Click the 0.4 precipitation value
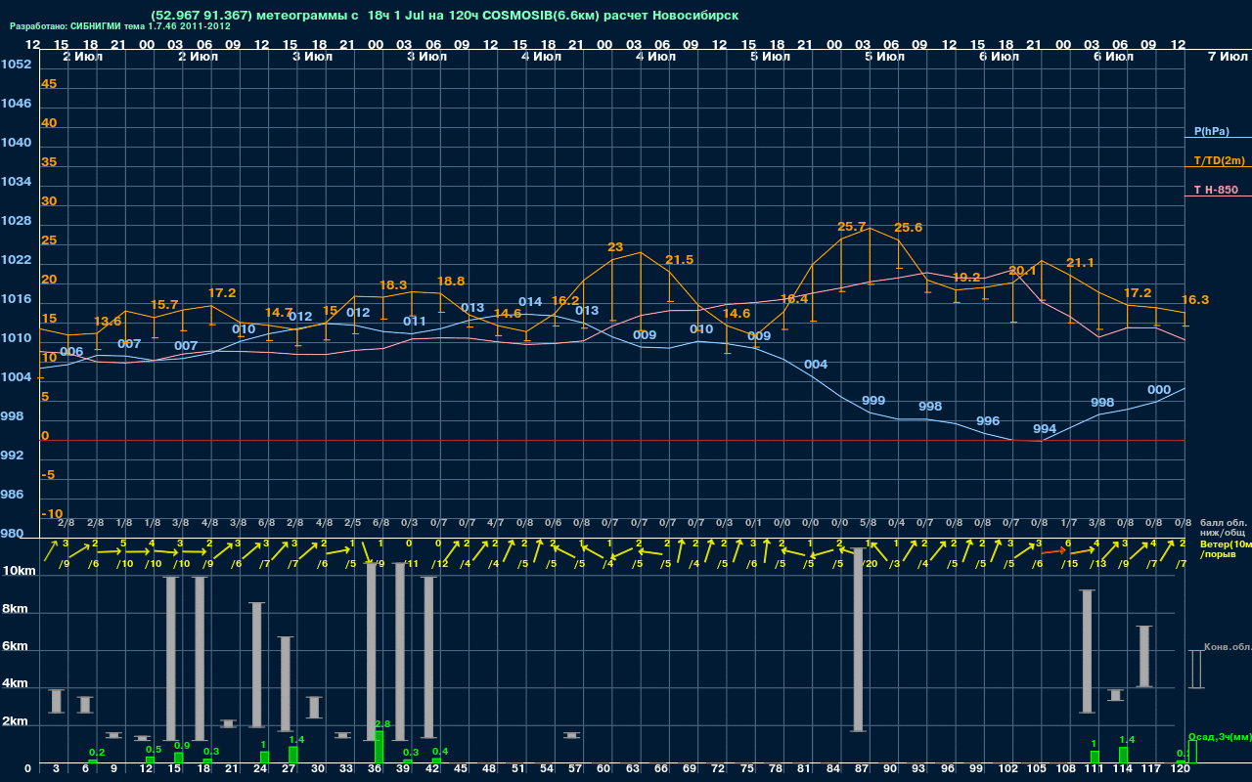Image resolution: width=1252 pixels, height=782 pixels. click(440, 752)
